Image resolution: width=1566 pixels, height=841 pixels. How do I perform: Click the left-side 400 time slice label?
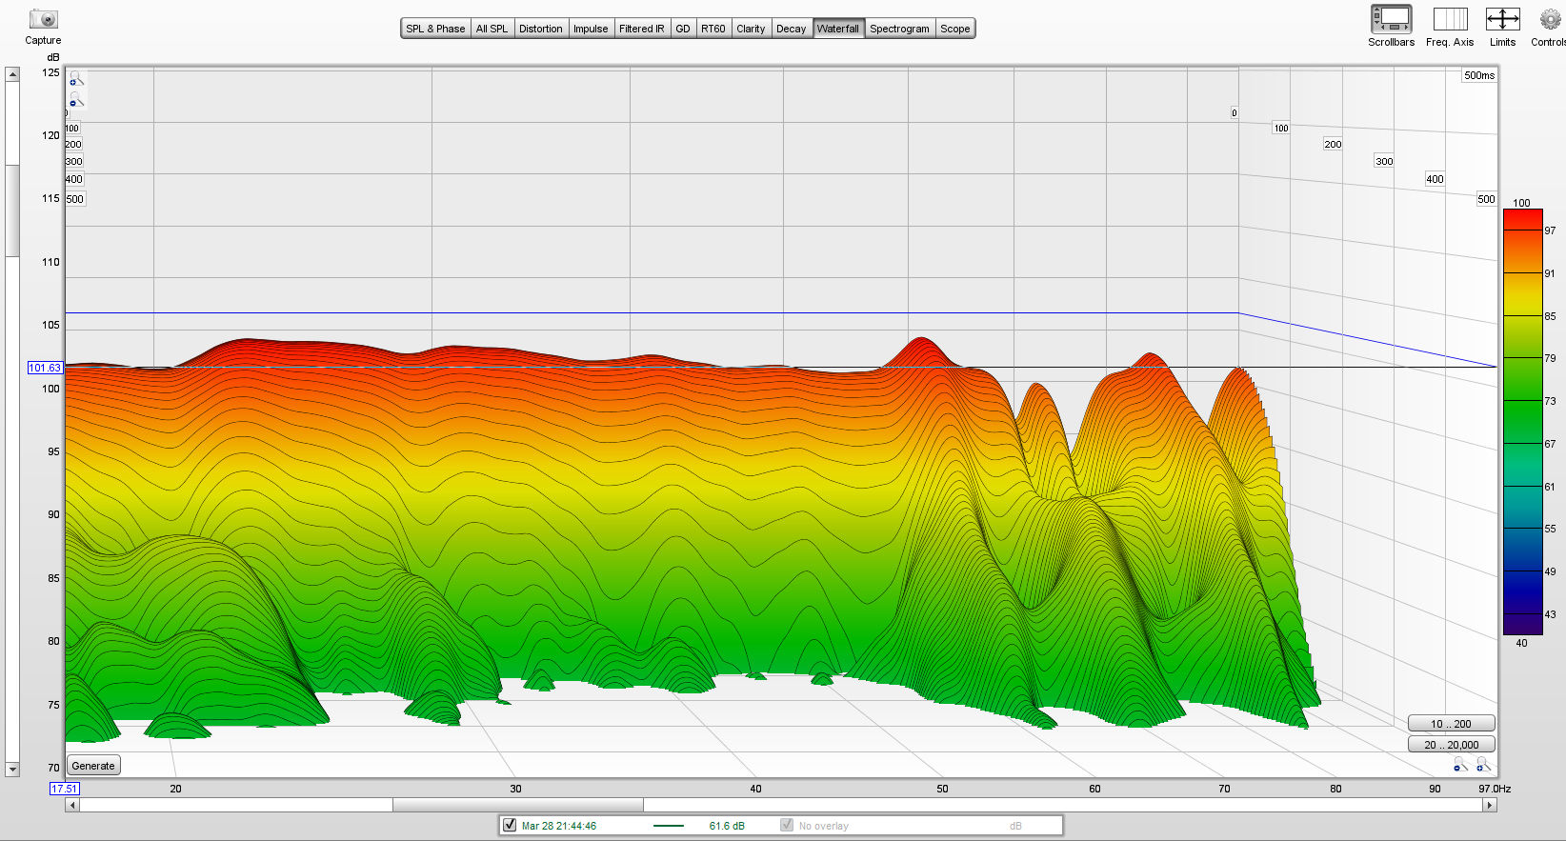tap(74, 179)
